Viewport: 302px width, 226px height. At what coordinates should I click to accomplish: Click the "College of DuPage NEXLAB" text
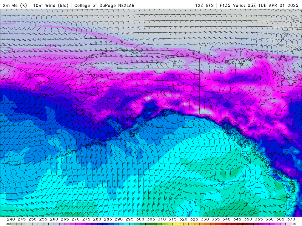tap(104, 5)
